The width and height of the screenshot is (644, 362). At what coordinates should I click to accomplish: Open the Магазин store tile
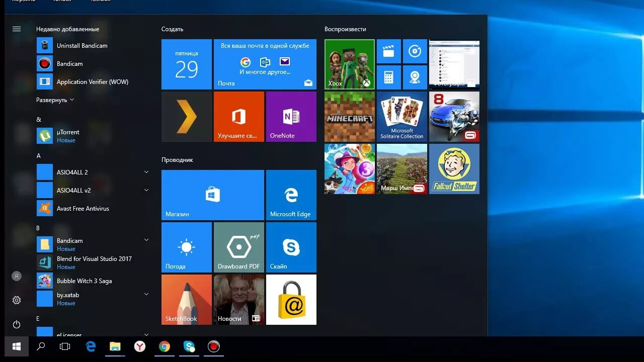[213, 195]
